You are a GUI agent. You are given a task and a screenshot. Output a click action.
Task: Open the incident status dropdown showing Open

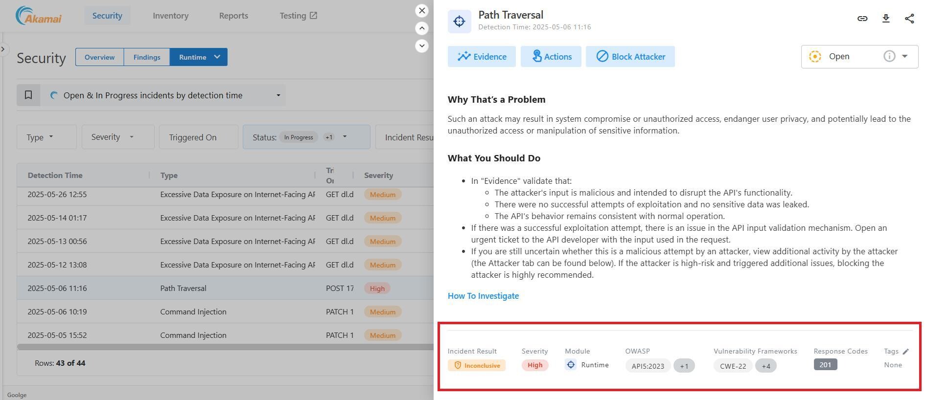click(x=905, y=56)
